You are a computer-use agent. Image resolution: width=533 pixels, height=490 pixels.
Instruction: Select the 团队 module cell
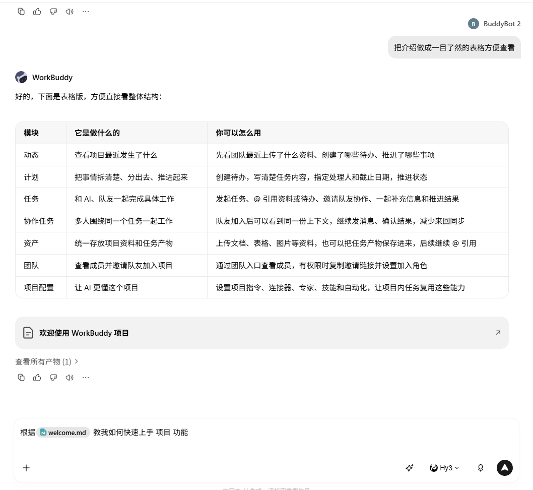[41, 265]
